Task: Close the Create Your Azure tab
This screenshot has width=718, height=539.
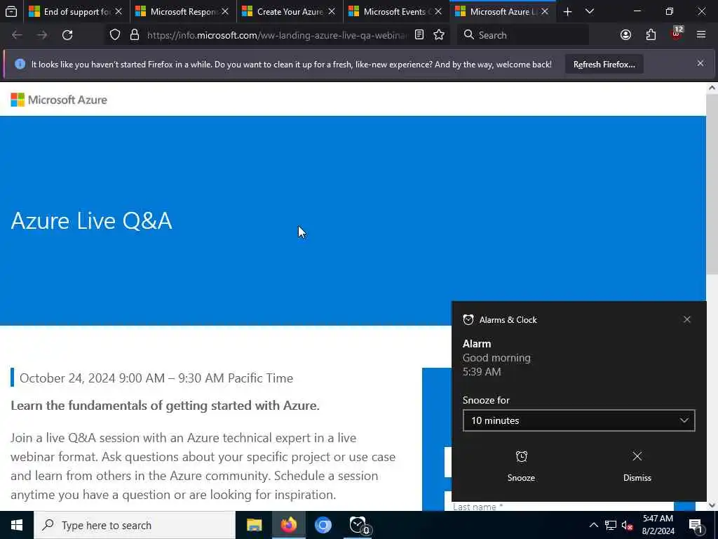Action: (332, 11)
